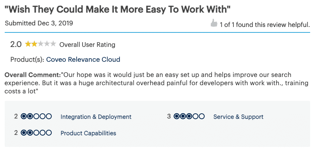Select third filled circle of Service & Support
316x152 pixels.
tap(189, 116)
